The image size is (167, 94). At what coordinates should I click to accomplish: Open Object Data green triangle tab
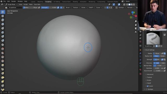[x=140, y=66]
